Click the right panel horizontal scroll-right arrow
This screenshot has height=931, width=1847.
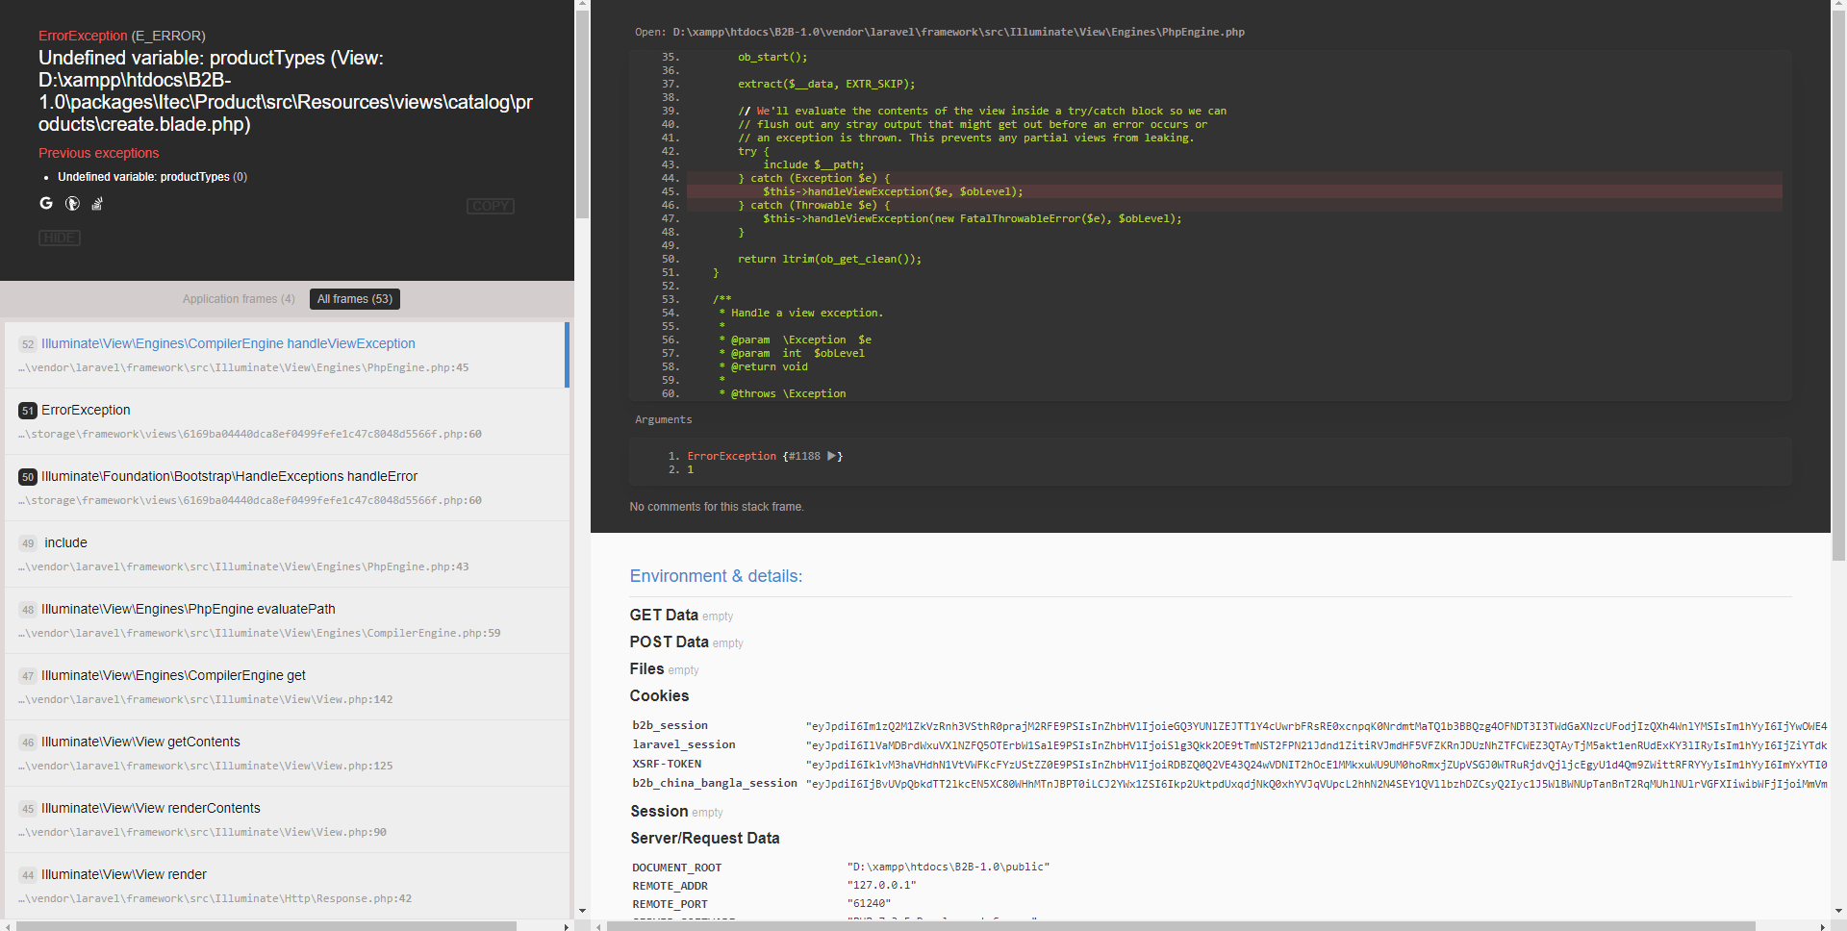tap(1824, 925)
